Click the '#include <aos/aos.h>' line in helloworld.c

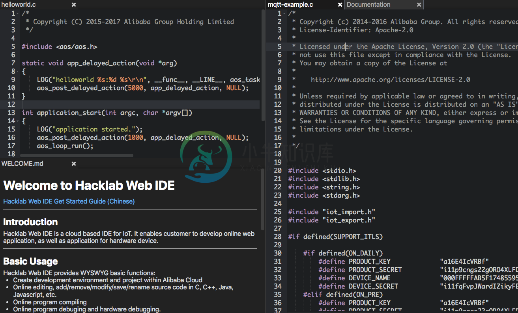tap(60, 46)
